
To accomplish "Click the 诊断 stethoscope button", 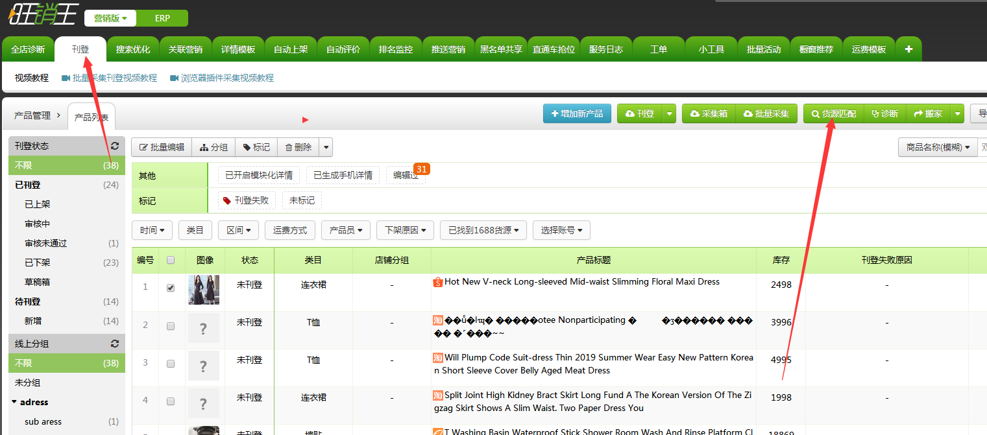I will click(x=885, y=113).
